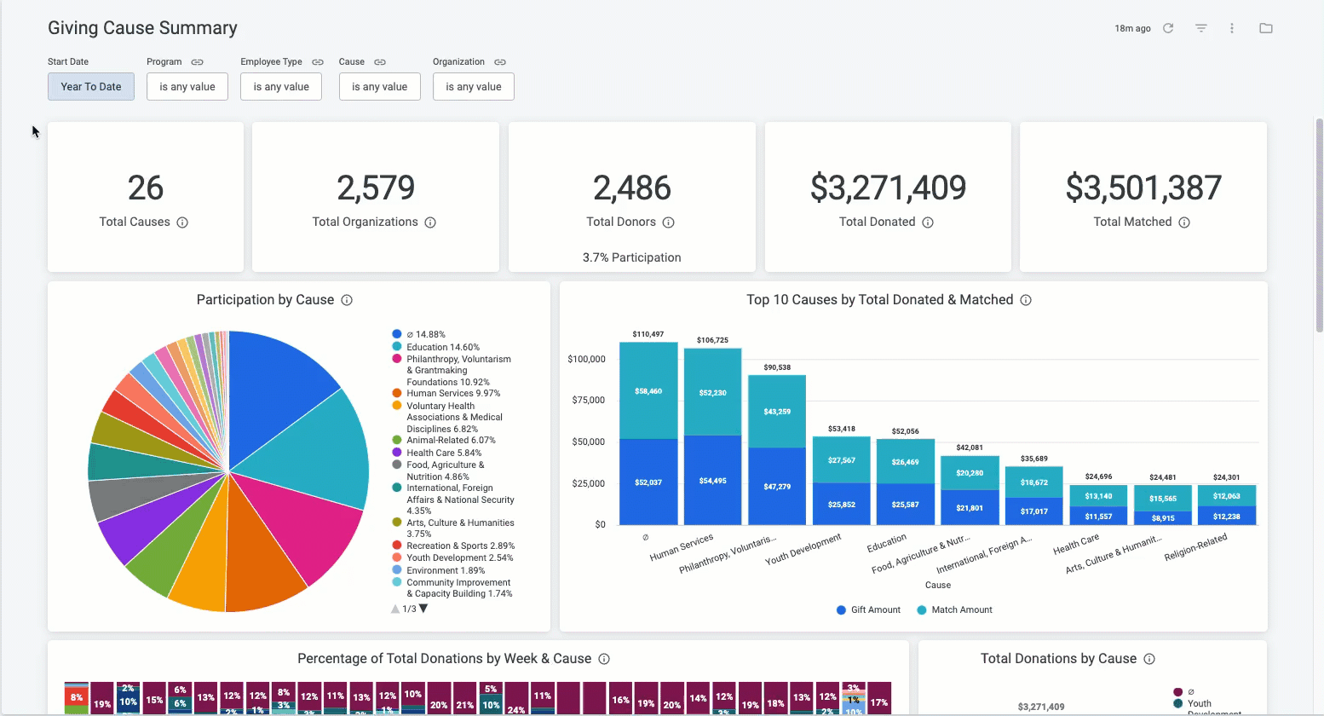Click the $54,495 Human Services gift bar
This screenshot has width=1324, height=716.
coord(713,481)
